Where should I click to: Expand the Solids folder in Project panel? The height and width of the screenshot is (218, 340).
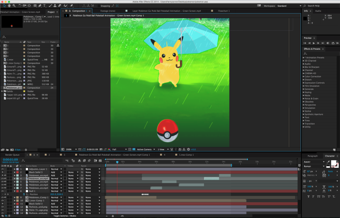click(x=2, y=91)
